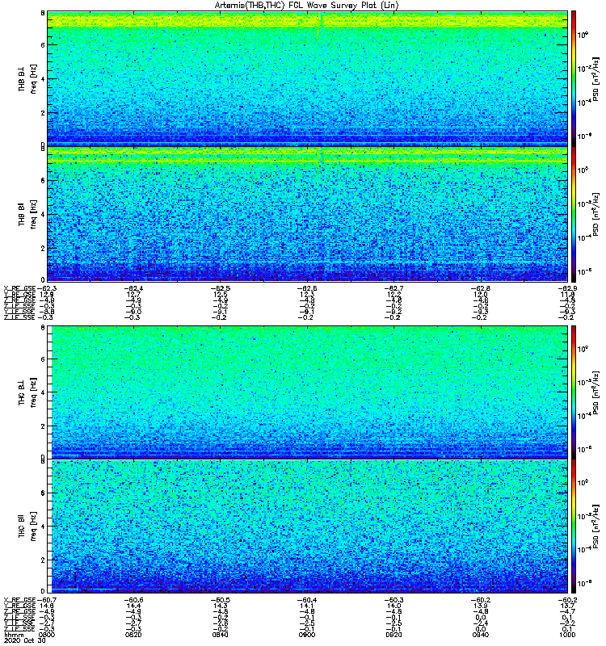The width and height of the screenshot is (606, 646).
Task: Click the X_RE_GSE row label under THB panels
Action: click(x=19, y=288)
